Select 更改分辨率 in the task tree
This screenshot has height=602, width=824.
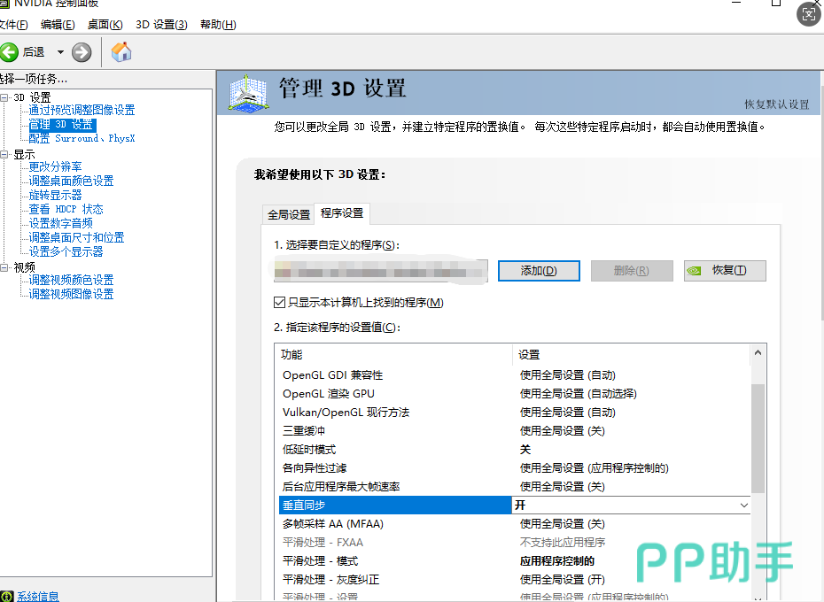click(x=55, y=166)
